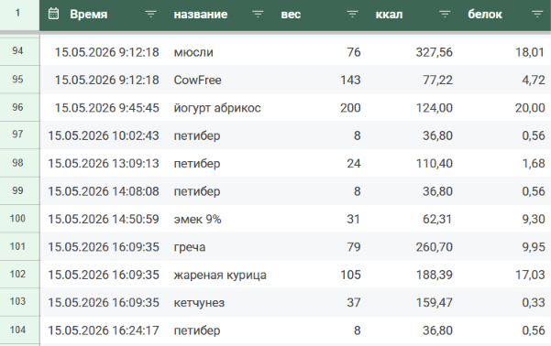This screenshot has height=346, width=551.
Task: Click the calorie value 327,56
Action: coord(435,52)
